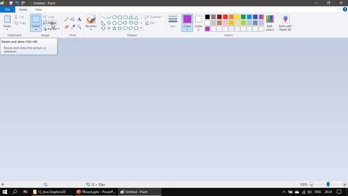Switch to the View tab

coord(38,10)
